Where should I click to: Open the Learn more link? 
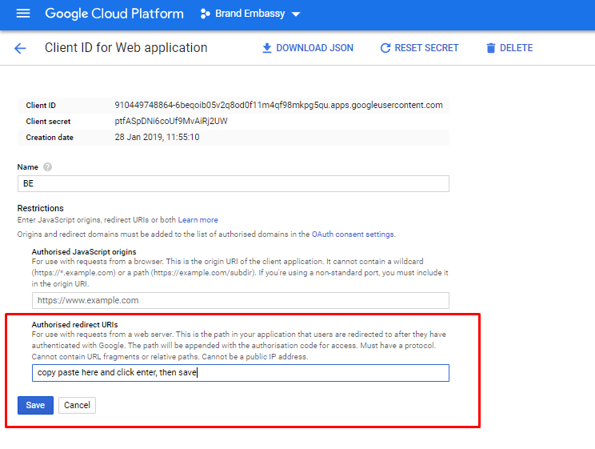pos(198,220)
